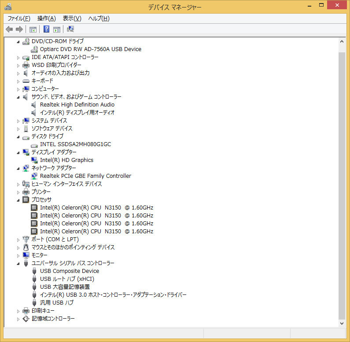Image resolution: width=350 pixels, height=342 pixels.
Task: Click the 印刷キュー printer icon
Action: (26, 311)
